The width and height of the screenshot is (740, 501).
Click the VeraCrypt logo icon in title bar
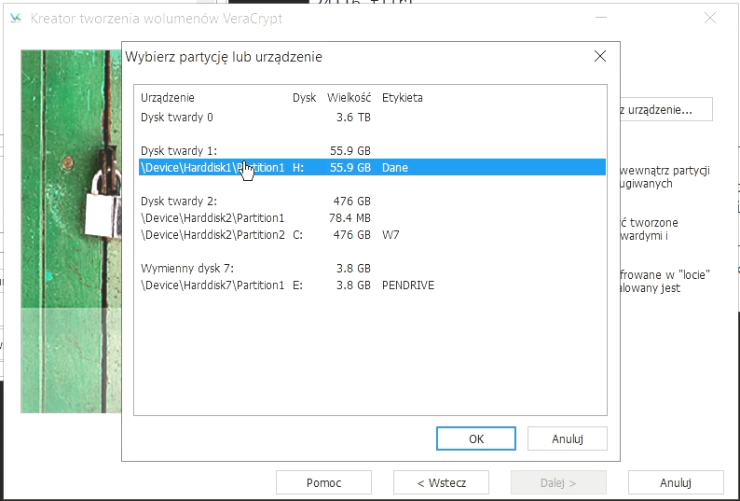[16, 18]
